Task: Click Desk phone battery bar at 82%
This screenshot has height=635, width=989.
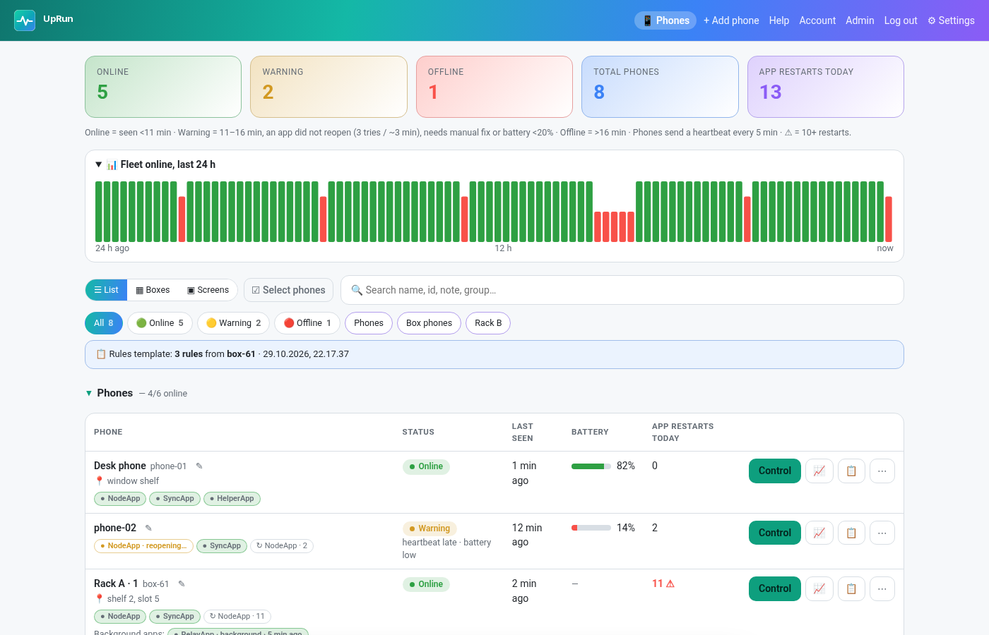Action: pyautogui.click(x=591, y=466)
